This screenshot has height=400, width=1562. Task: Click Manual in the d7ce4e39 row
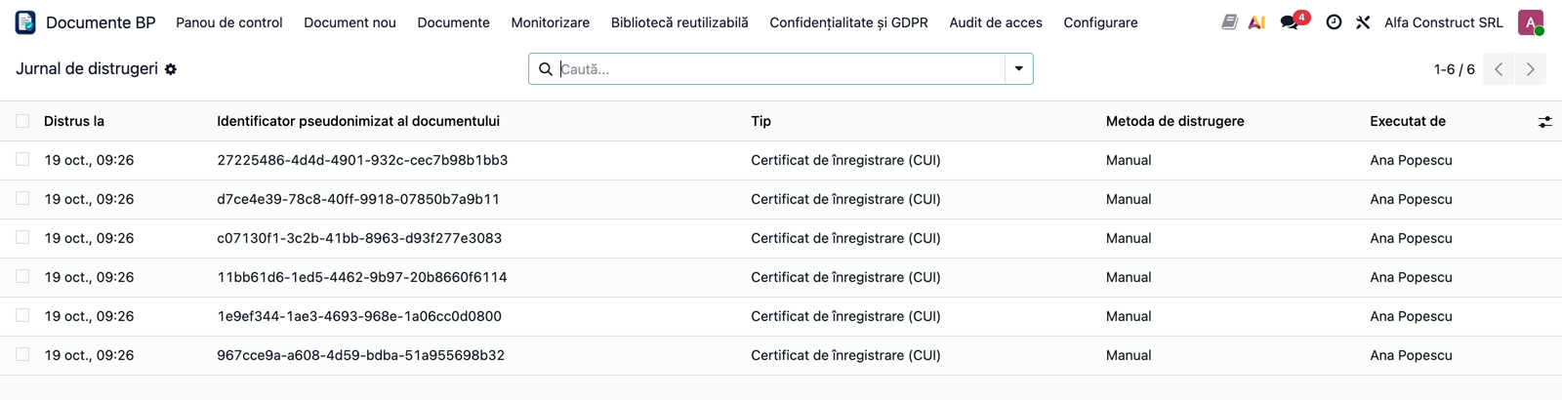tap(1129, 199)
